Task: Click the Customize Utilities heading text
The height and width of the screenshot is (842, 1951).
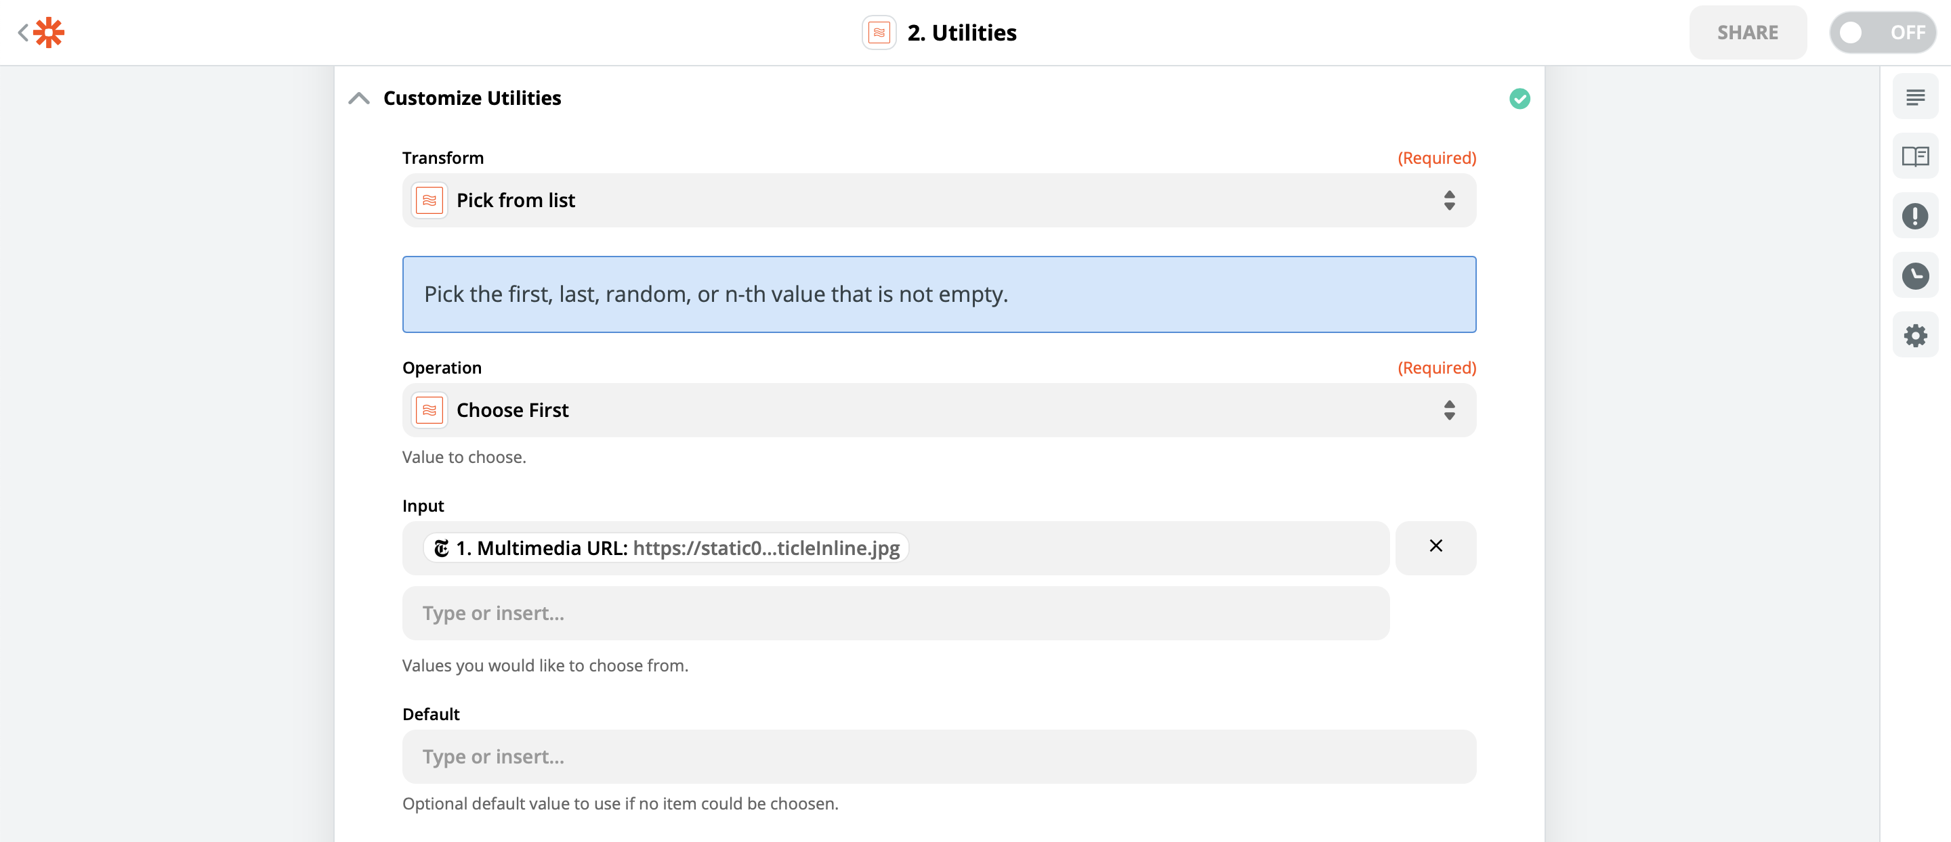Action: (x=472, y=98)
